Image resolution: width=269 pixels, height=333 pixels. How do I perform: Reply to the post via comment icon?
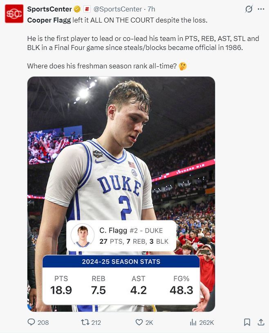[x=31, y=322]
